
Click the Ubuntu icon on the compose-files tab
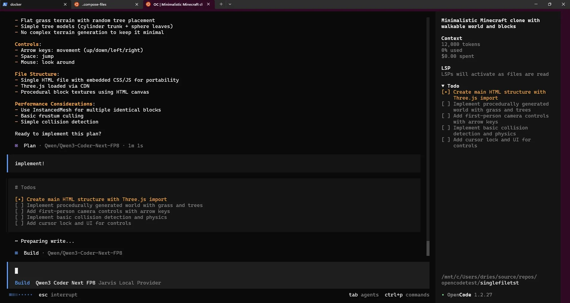coord(77,4)
